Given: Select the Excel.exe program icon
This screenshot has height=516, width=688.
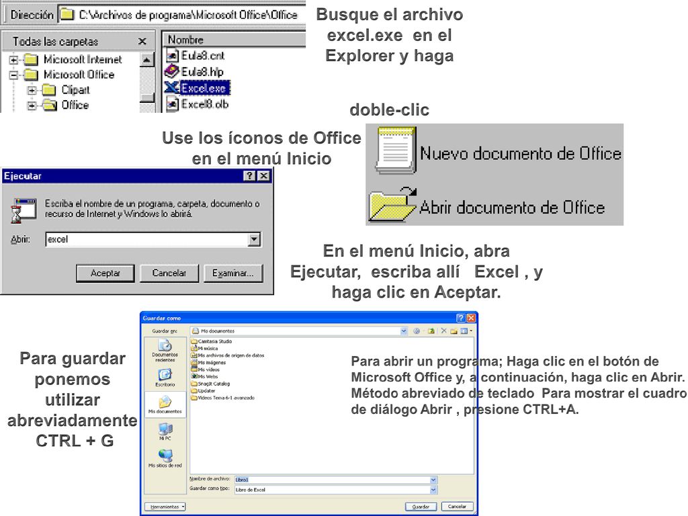Looking at the screenshot, I should point(172,88).
